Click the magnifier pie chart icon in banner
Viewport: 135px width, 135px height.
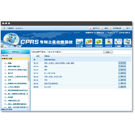79,42
